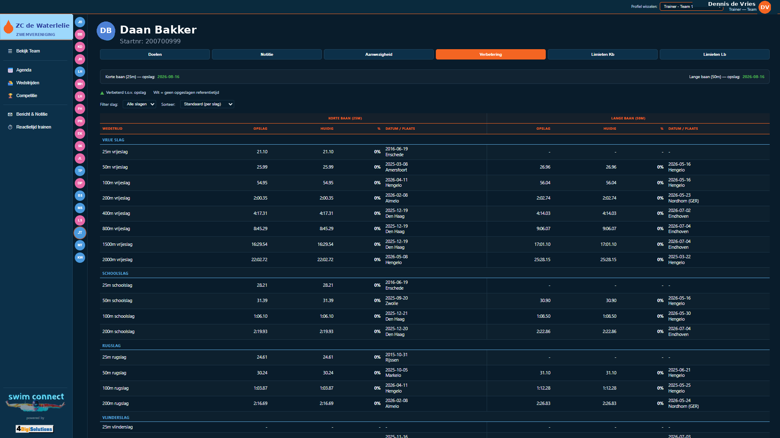The height and width of the screenshot is (438, 780).
Task: Select the 1500m vrijeslag row label
Action: (117, 245)
